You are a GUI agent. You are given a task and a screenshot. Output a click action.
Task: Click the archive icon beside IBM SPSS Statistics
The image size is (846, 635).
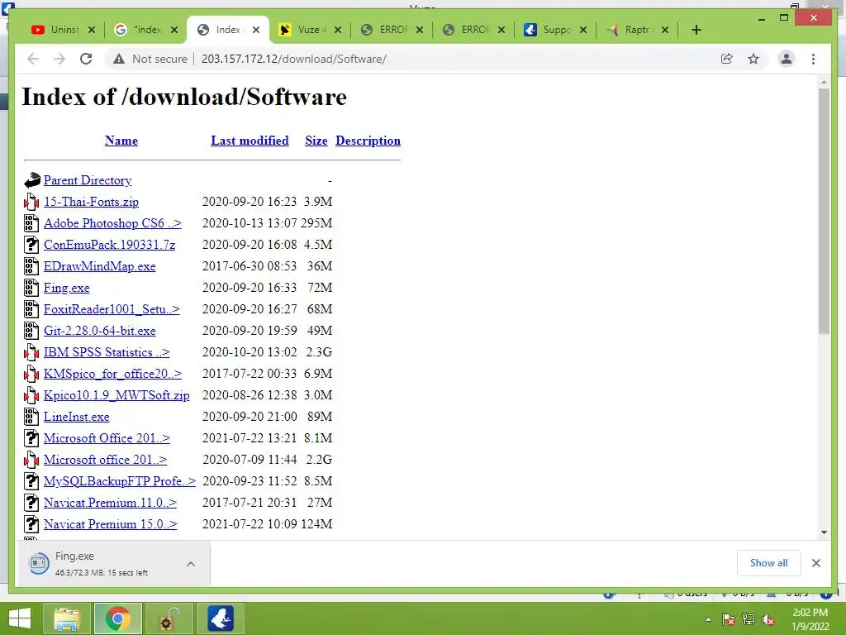click(31, 352)
